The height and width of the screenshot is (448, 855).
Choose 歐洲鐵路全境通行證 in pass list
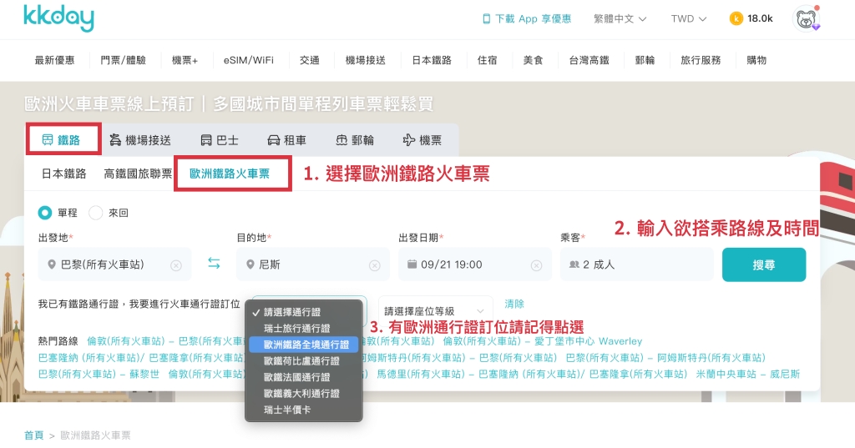pos(304,345)
